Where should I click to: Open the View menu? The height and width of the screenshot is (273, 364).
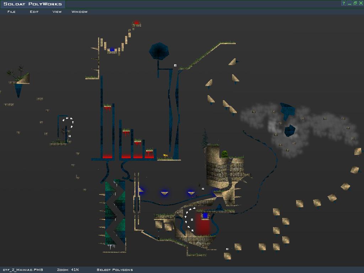[57, 12]
